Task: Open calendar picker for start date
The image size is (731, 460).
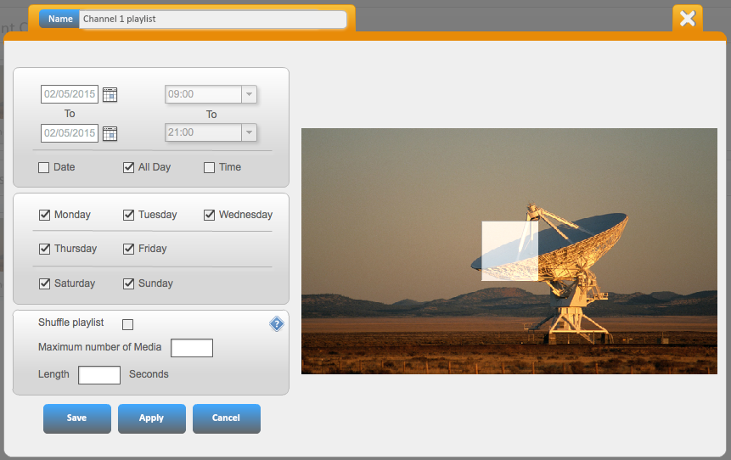Action: pos(110,94)
